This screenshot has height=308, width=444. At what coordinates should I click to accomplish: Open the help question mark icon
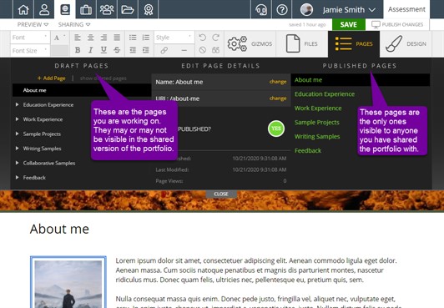(x=282, y=10)
